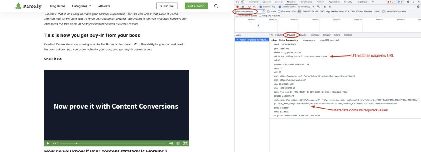The image size is (421, 152).
Task: Click the video progress bar
Action: click(113, 143)
